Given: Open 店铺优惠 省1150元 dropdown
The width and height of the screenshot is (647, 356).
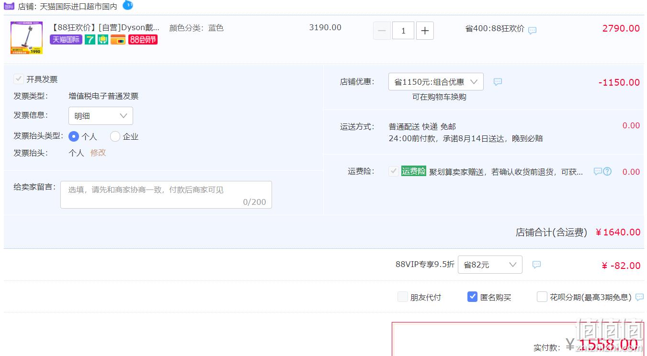Looking at the screenshot, I should click(x=436, y=82).
